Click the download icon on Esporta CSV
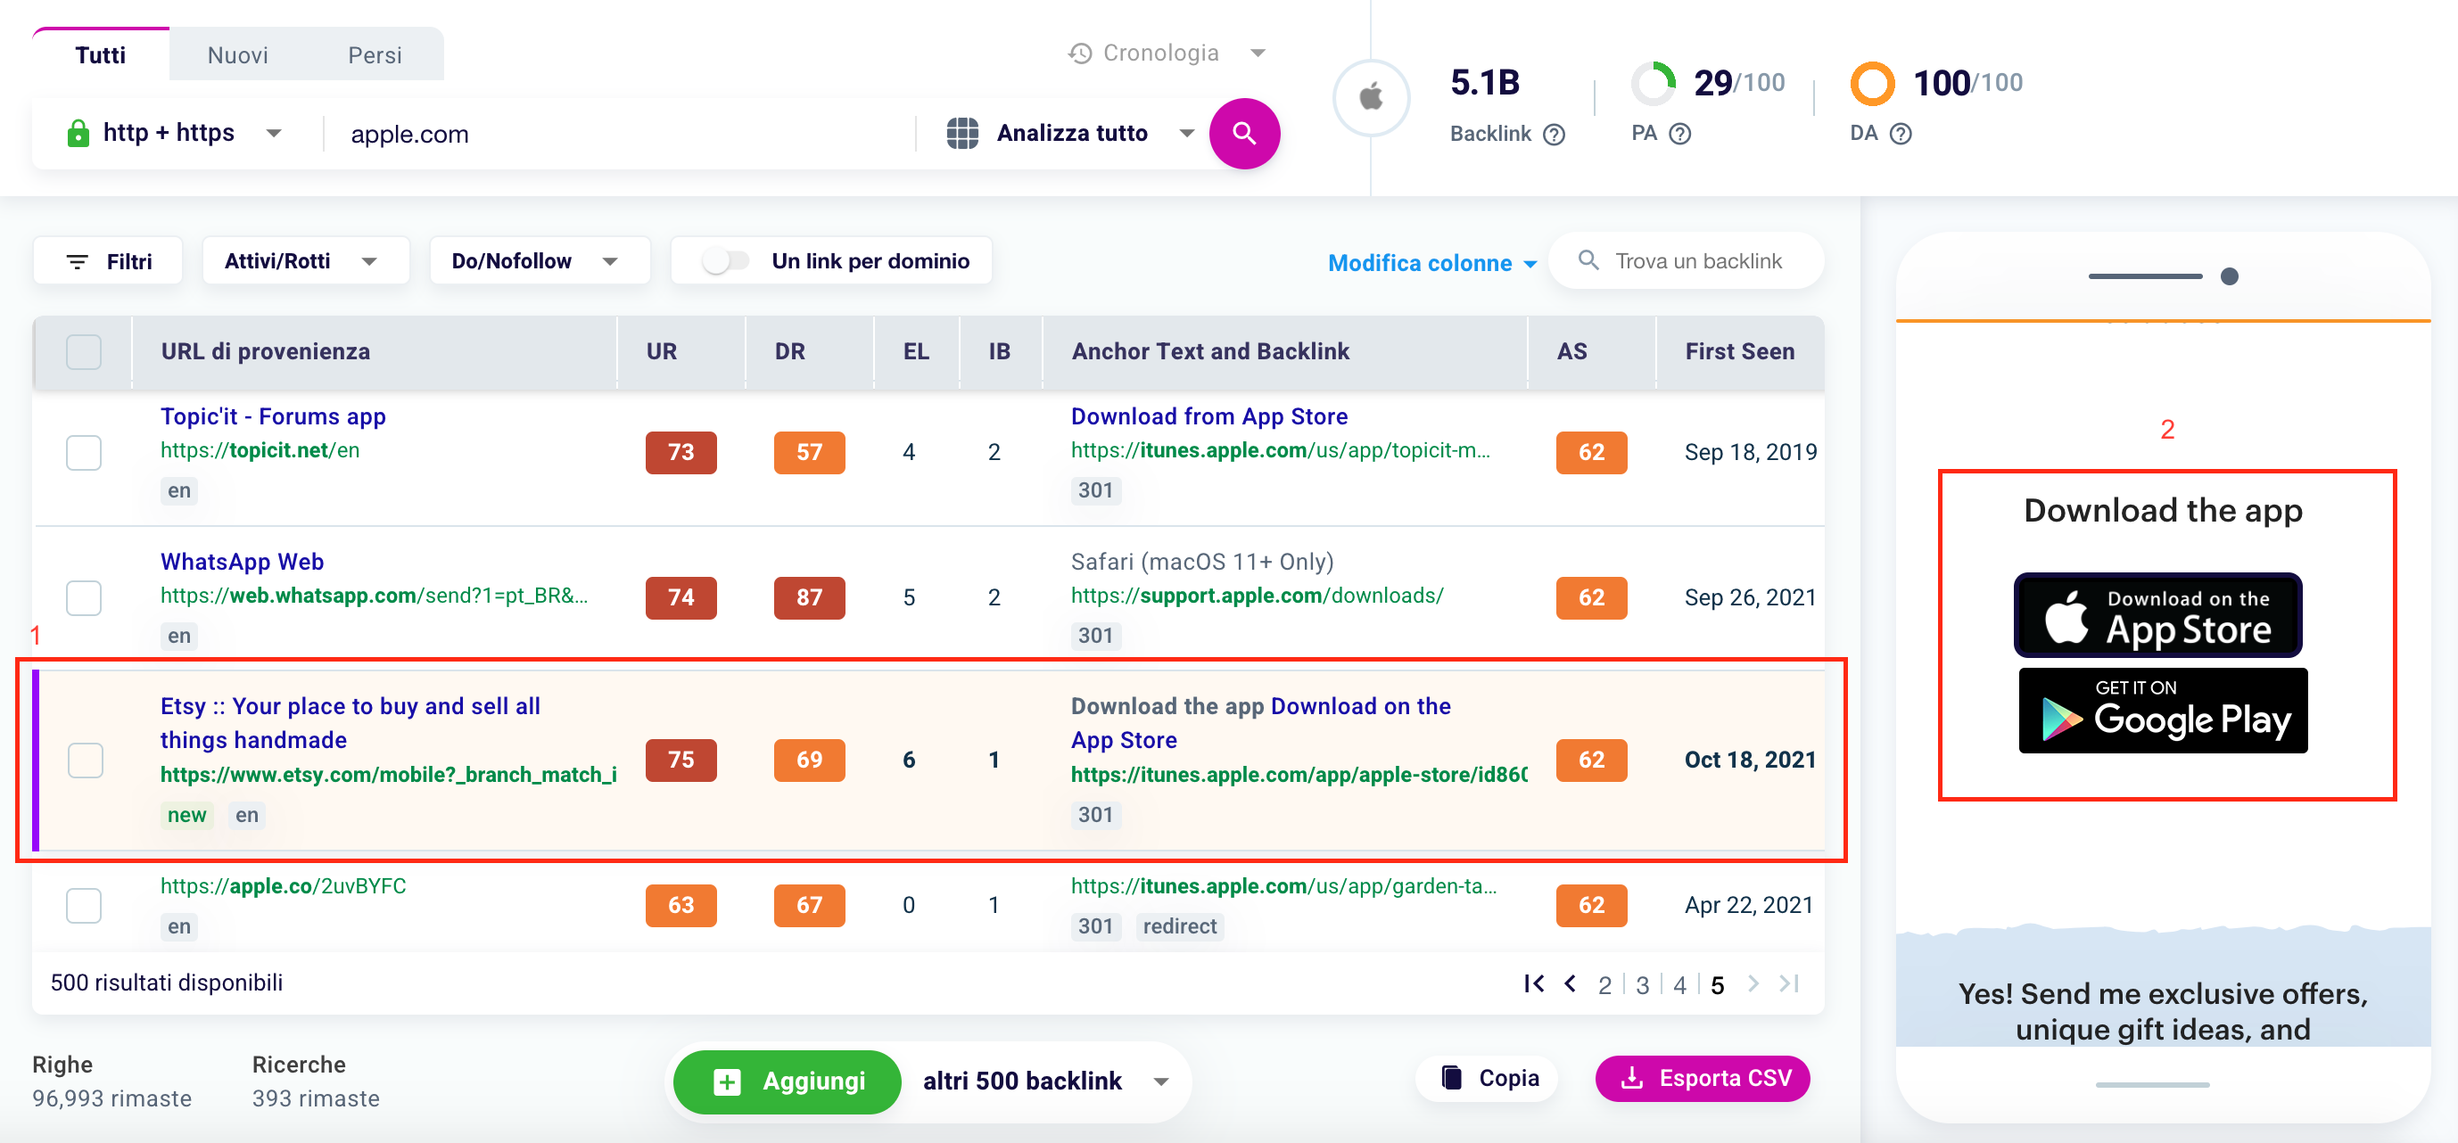 (x=1633, y=1078)
